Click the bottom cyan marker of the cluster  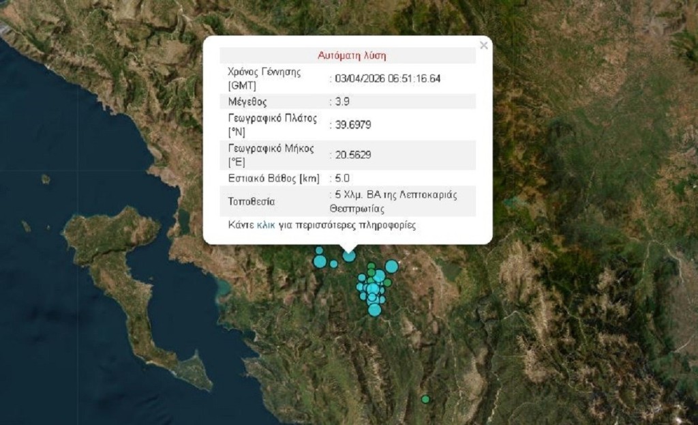374,310
